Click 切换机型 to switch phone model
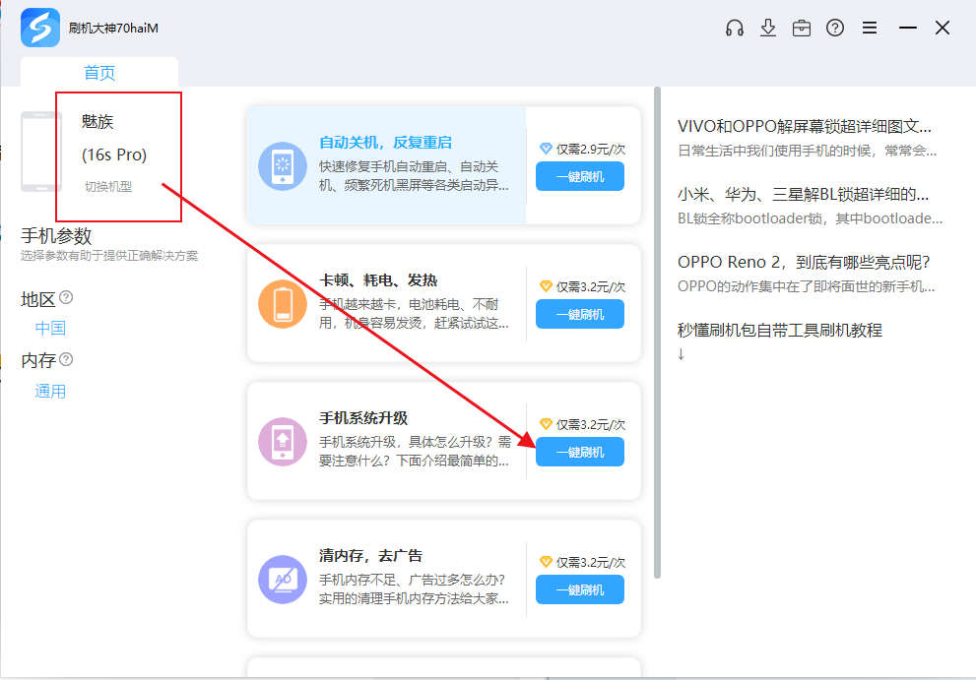 [x=108, y=187]
